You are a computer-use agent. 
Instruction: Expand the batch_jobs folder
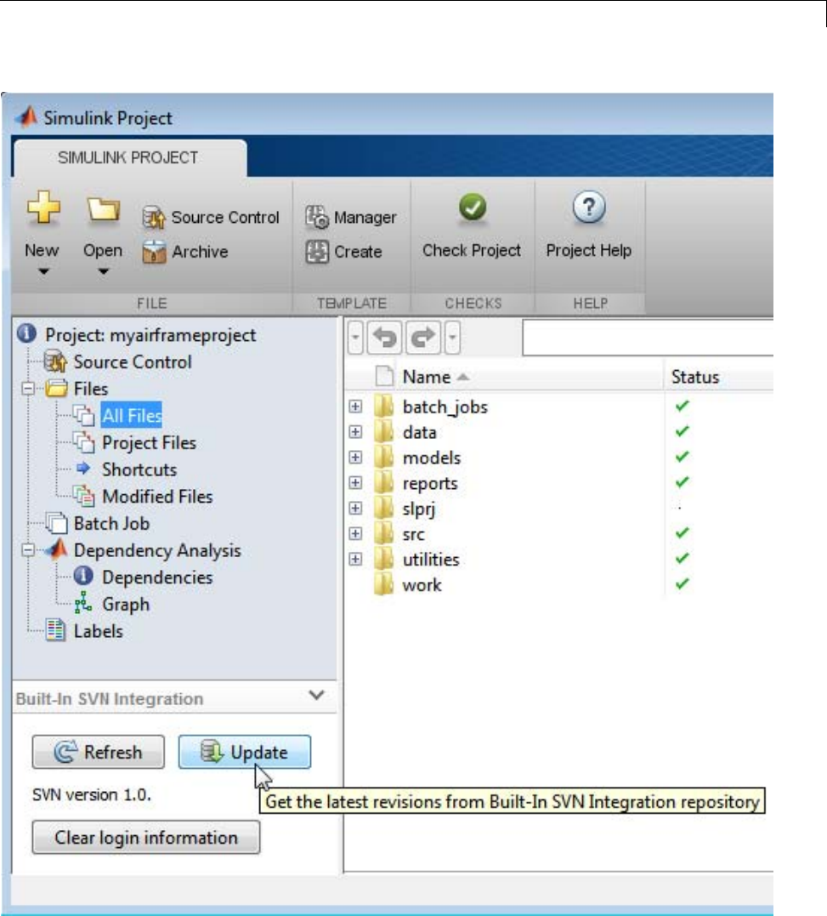354,406
